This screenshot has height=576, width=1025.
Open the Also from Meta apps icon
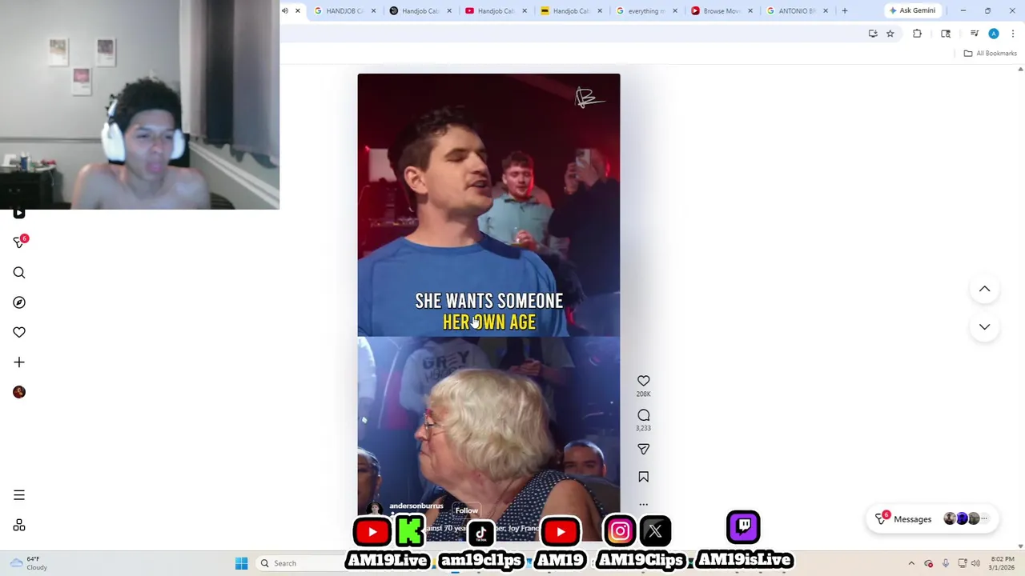click(19, 526)
